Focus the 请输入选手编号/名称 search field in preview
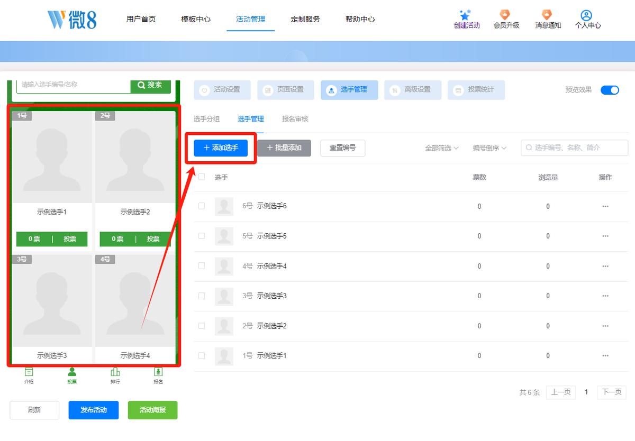This screenshot has height=441, width=635. click(x=74, y=86)
